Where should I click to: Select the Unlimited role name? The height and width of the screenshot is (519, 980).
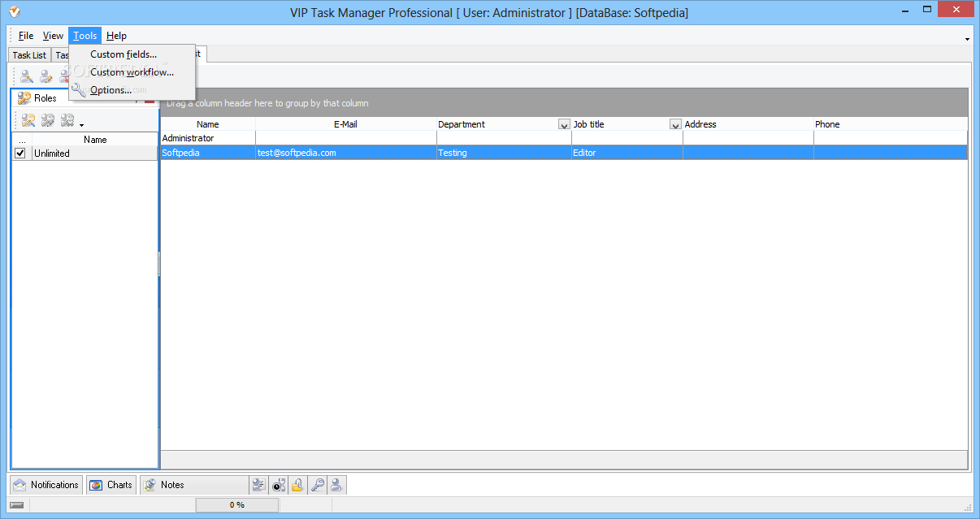(52, 154)
